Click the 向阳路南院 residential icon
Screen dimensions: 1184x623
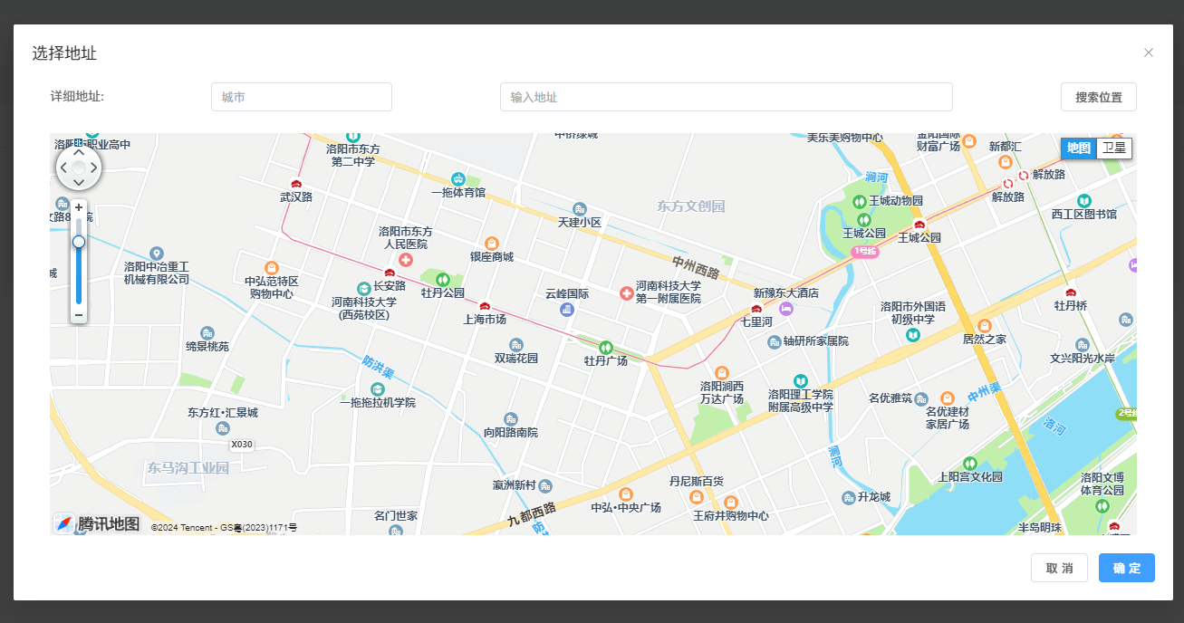pyautogui.click(x=511, y=418)
